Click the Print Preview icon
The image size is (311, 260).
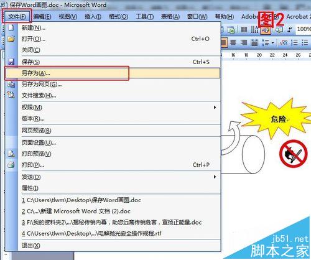click(x=11, y=154)
